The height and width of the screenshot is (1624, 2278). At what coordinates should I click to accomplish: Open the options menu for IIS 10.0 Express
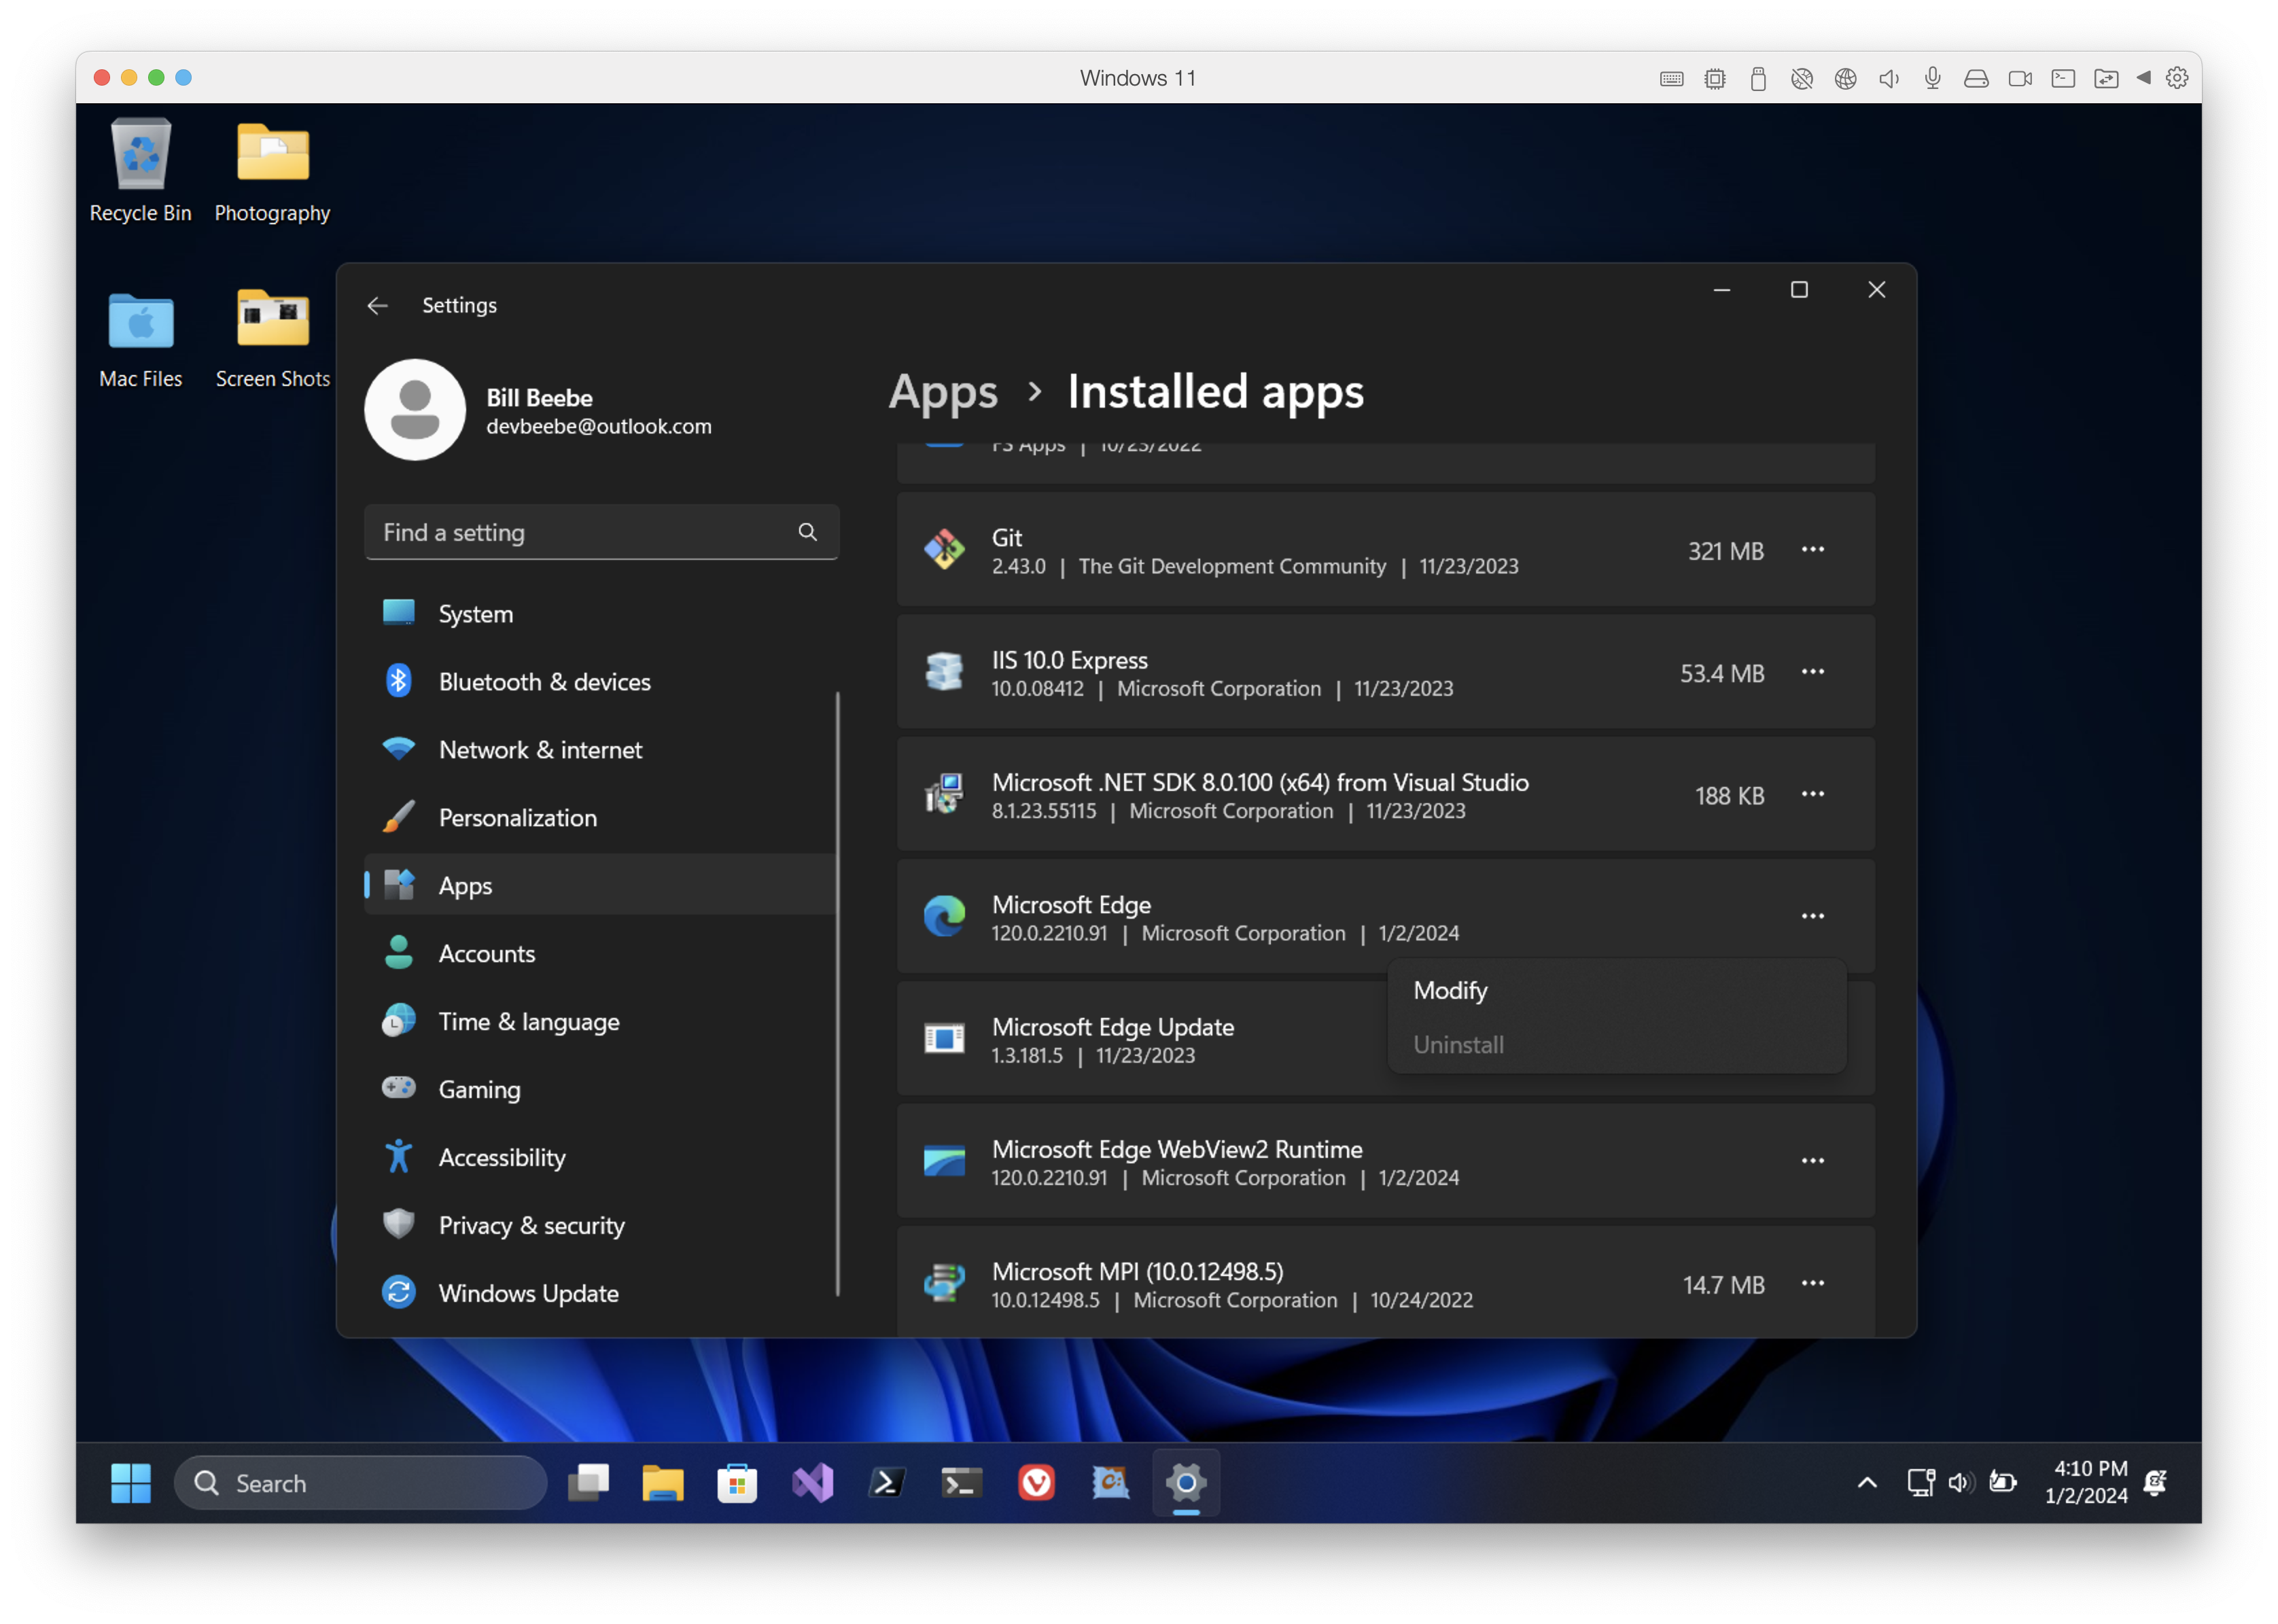[x=1813, y=672]
